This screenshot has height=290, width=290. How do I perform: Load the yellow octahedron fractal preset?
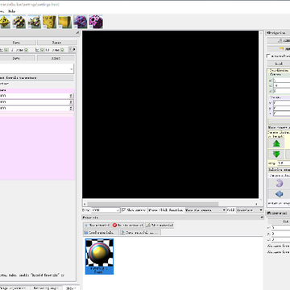(x=5, y=22)
